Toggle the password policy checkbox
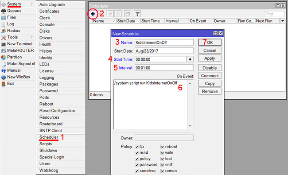This screenshot has width=288, height=175. (136, 165)
